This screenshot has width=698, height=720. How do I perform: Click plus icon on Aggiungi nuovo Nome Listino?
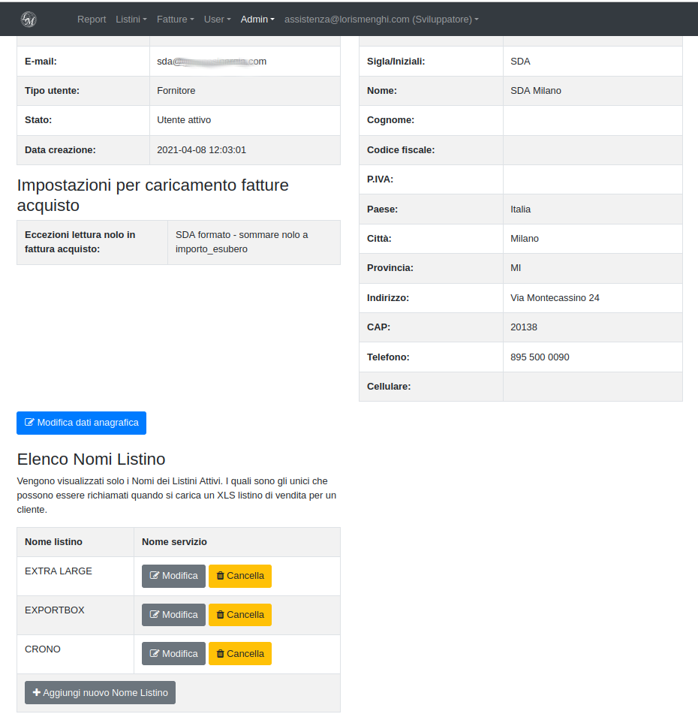[37, 693]
